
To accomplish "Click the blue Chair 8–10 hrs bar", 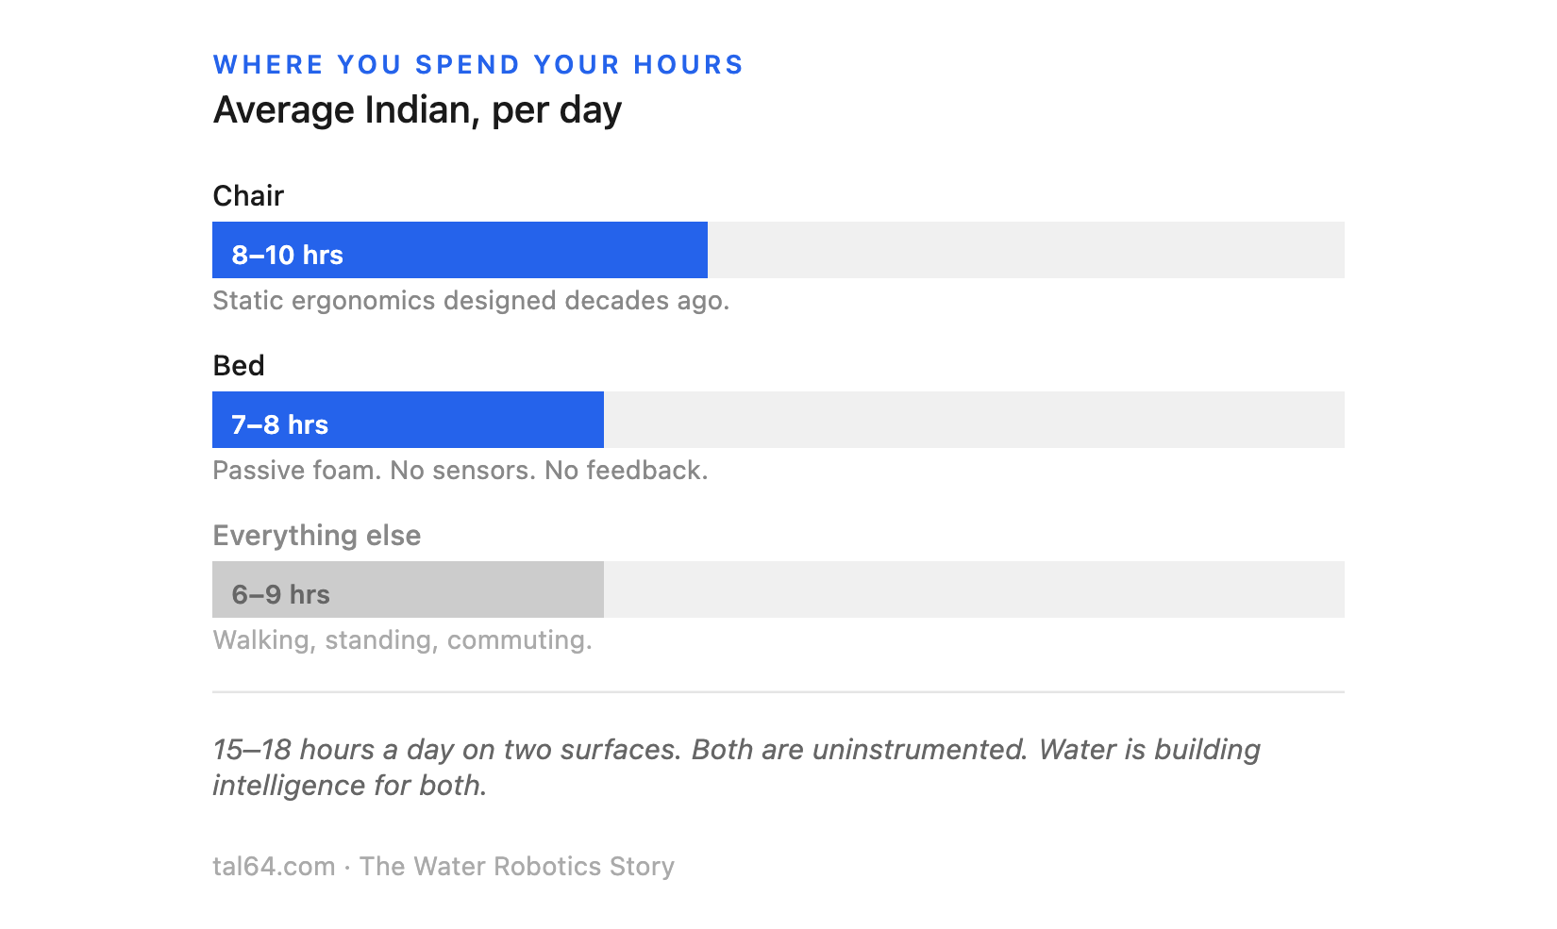I will [460, 250].
